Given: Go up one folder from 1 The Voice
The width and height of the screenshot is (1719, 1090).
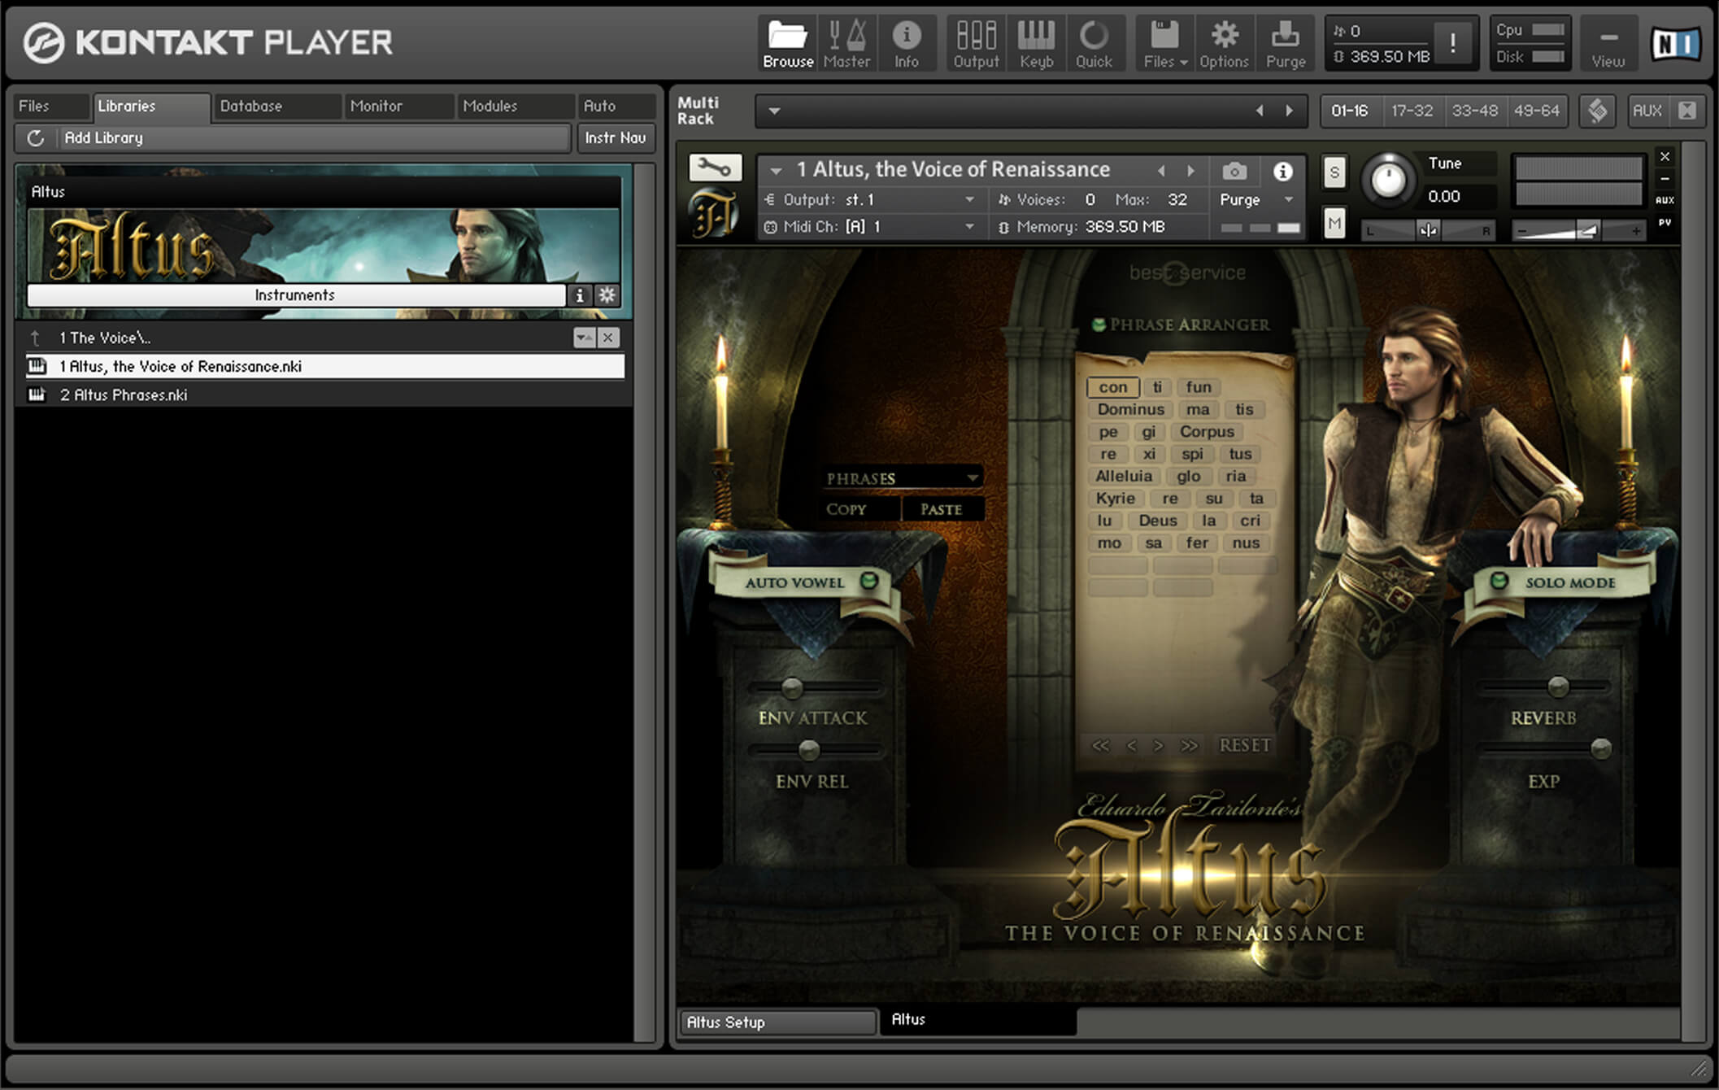Looking at the screenshot, I should tap(35, 338).
